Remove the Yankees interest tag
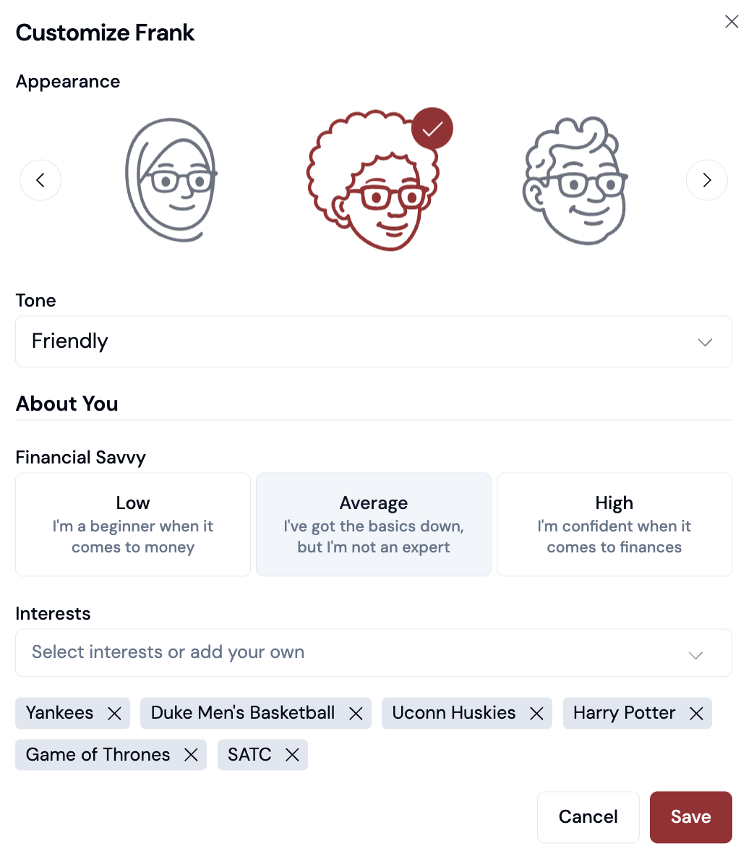The image size is (754, 859). [114, 713]
